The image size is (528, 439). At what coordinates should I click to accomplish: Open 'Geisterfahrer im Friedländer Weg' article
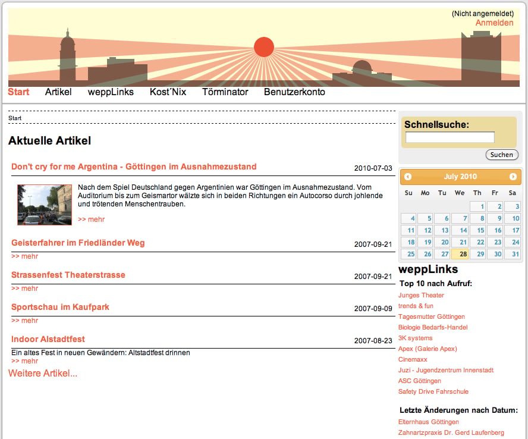coord(78,243)
